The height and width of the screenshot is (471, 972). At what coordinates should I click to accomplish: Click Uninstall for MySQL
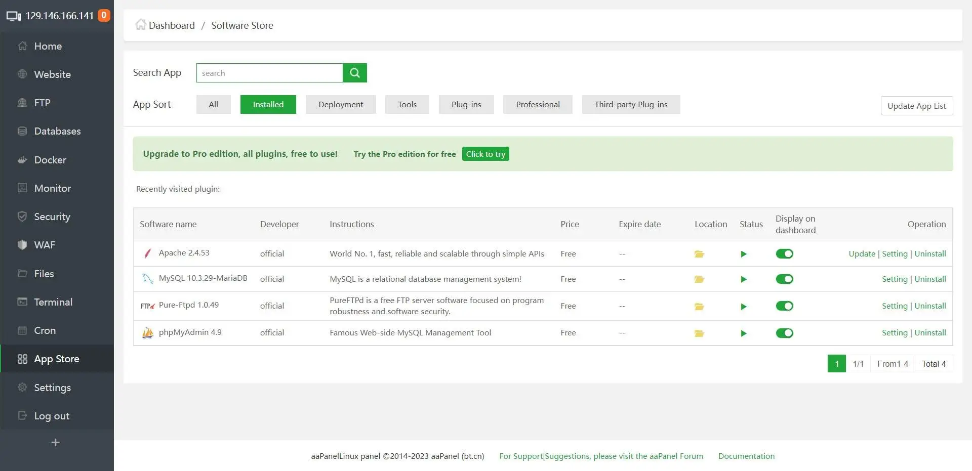click(930, 279)
